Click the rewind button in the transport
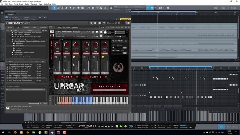 click(x=102, y=126)
